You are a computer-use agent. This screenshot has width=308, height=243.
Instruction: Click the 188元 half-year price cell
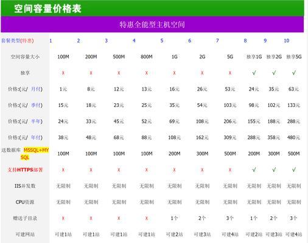274,122
